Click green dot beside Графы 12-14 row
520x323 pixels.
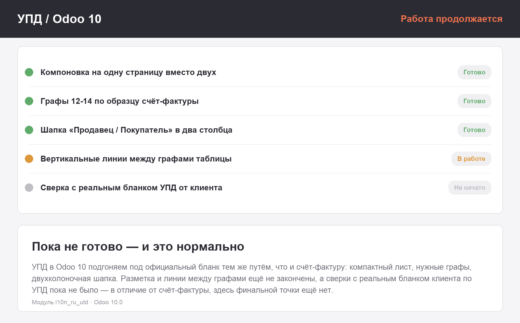(29, 101)
